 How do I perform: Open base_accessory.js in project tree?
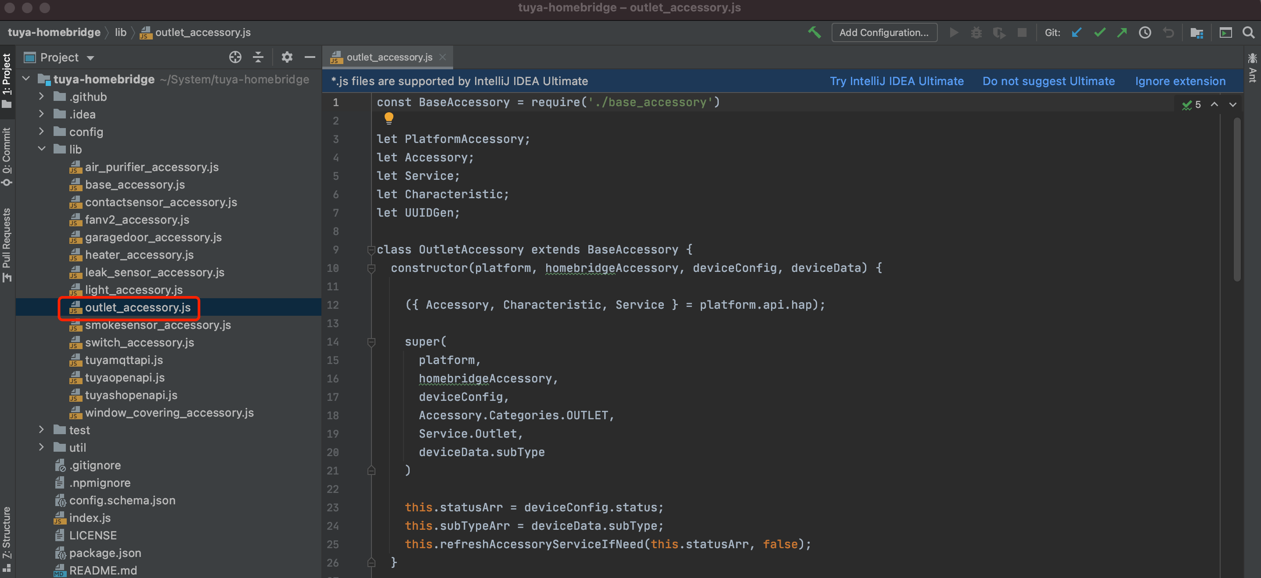pyautogui.click(x=135, y=184)
